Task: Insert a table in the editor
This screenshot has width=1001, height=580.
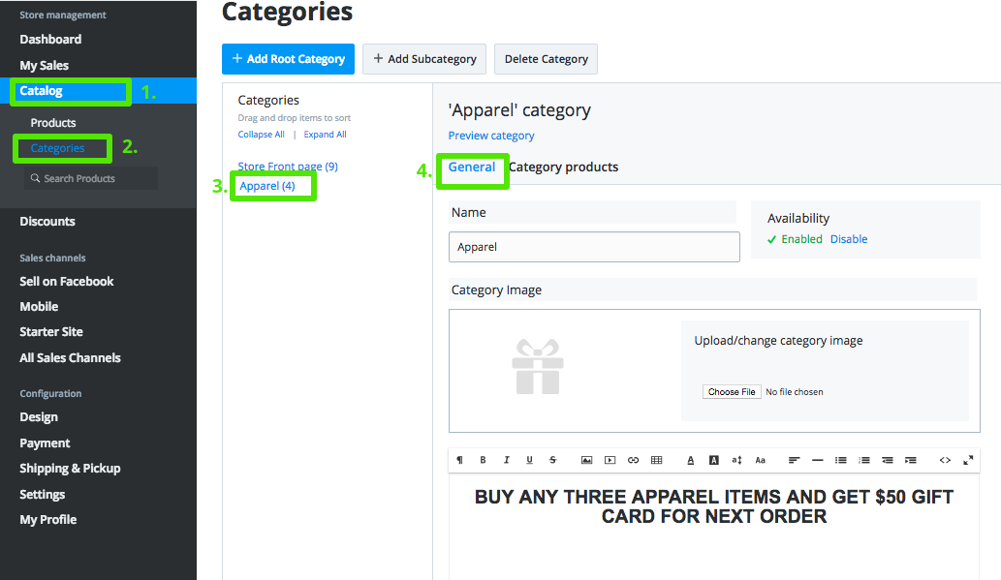Action: pos(656,460)
